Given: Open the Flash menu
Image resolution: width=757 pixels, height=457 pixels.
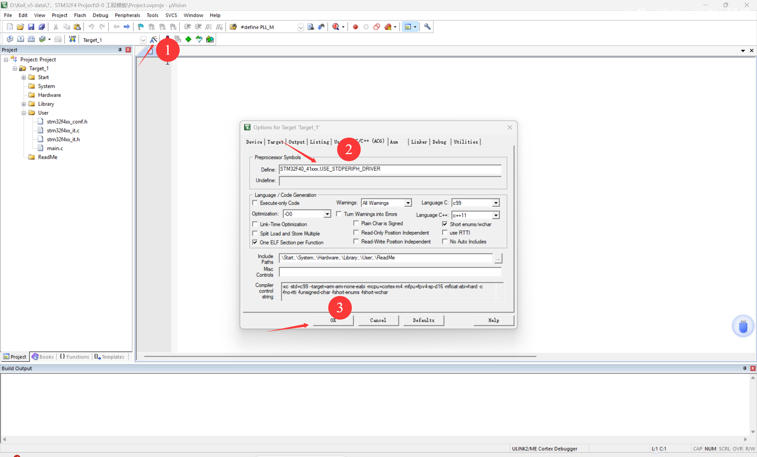Looking at the screenshot, I should 80,15.
